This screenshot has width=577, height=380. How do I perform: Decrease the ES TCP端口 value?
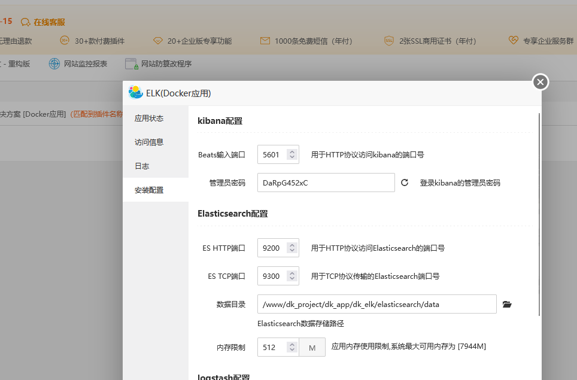tap(292, 279)
